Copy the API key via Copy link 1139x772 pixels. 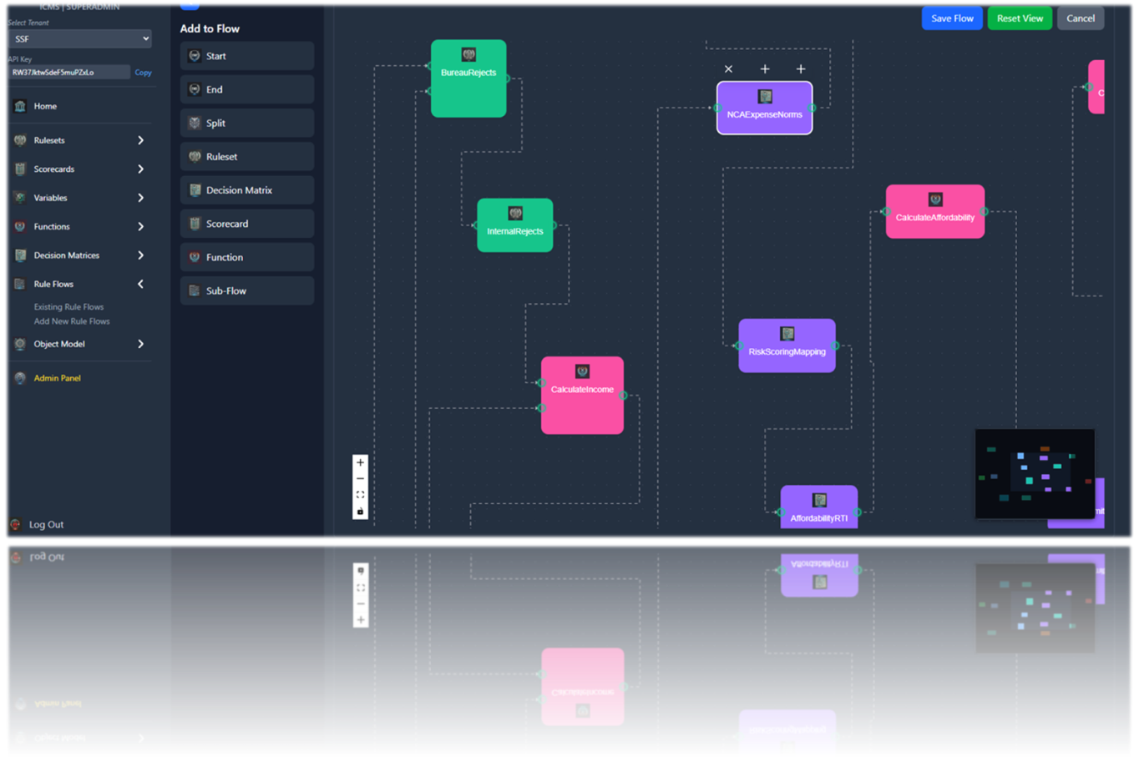click(144, 73)
